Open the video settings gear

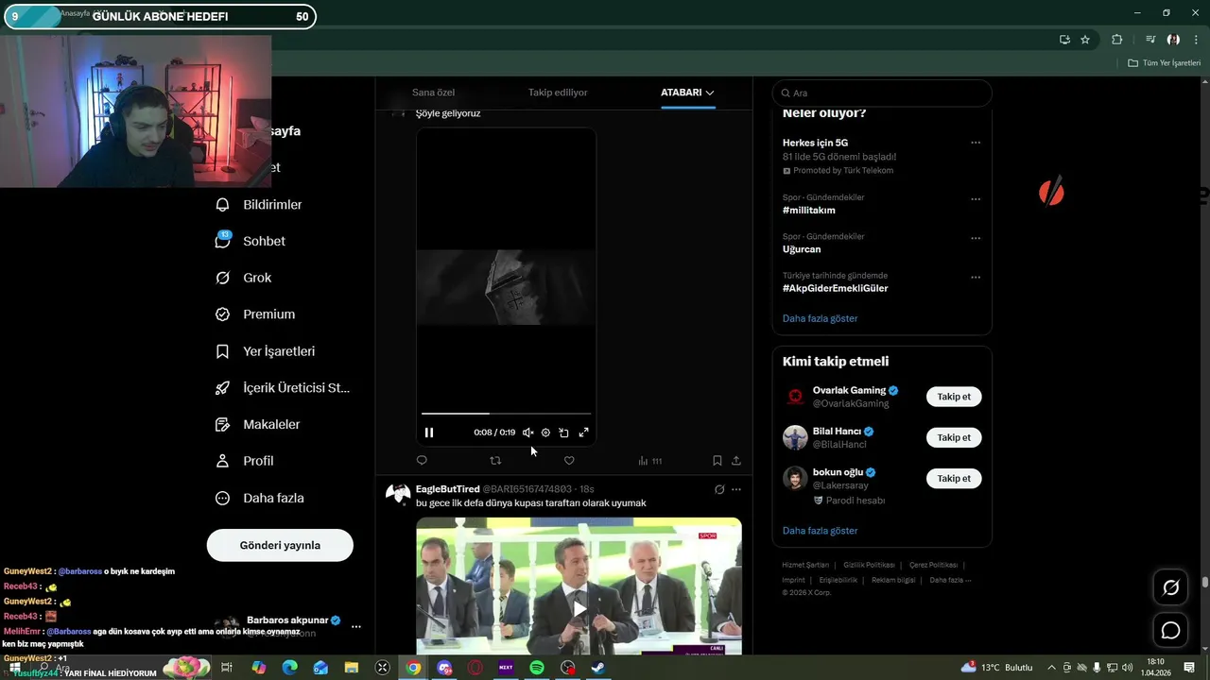pos(545,433)
